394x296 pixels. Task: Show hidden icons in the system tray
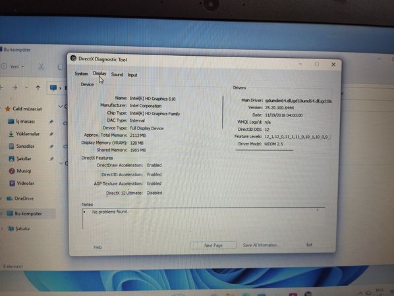360,293
